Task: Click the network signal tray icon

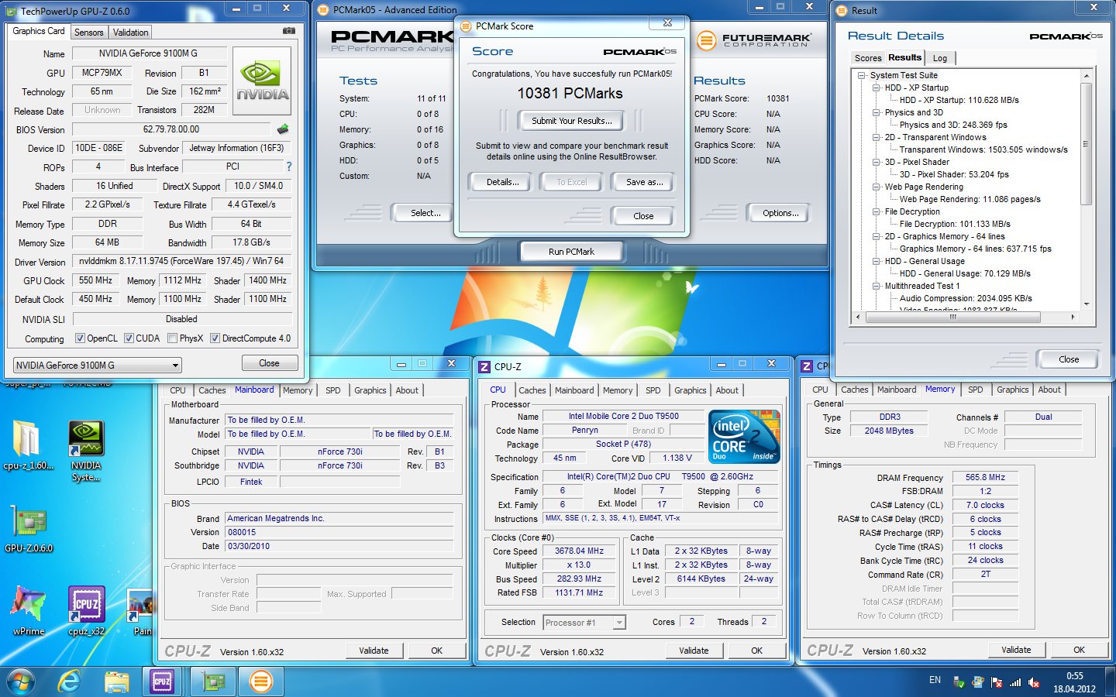Action: 1015,682
